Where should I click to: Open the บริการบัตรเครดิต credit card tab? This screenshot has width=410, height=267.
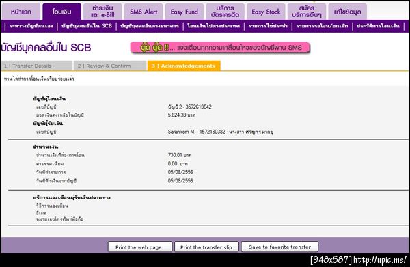pos(225,12)
